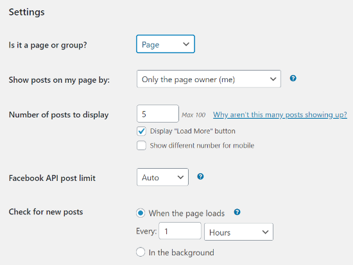Click the Settings heading
This screenshot has width=353, height=265.
26,12
